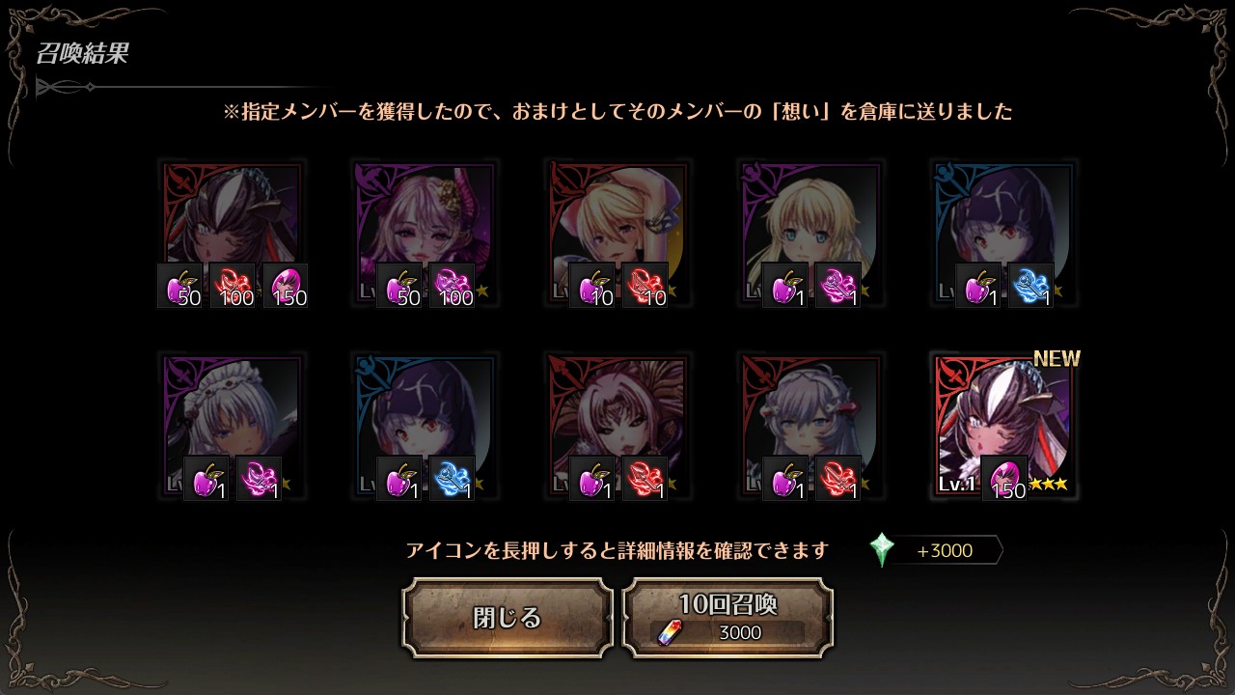
Task: Tap the red crystal icon on bottom-row pink-haired card
Action: tap(645, 479)
